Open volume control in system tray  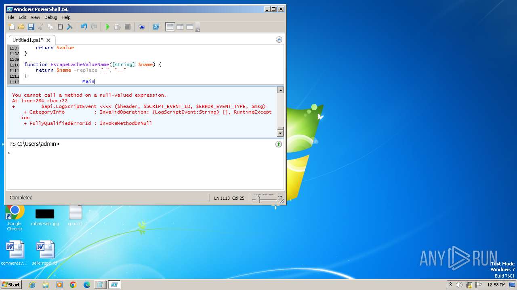point(459,285)
